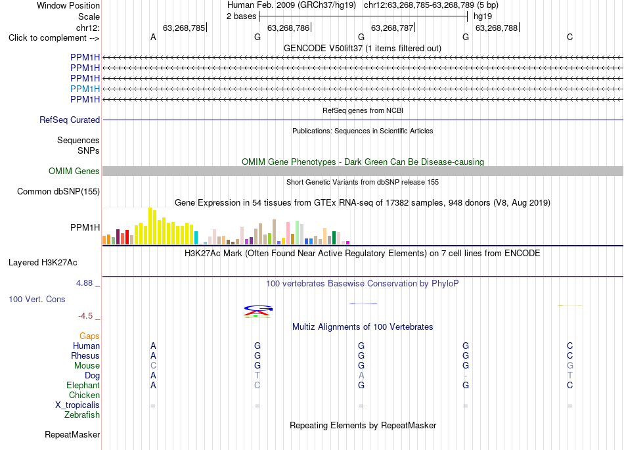
Task: Open 'Multiz Alignments of 100 Vertebrates' title
Action: coord(363,327)
